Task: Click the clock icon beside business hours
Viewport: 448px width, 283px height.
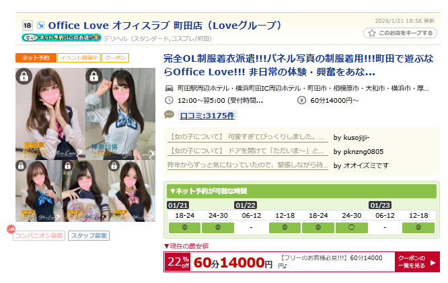Action: point(169,100)
